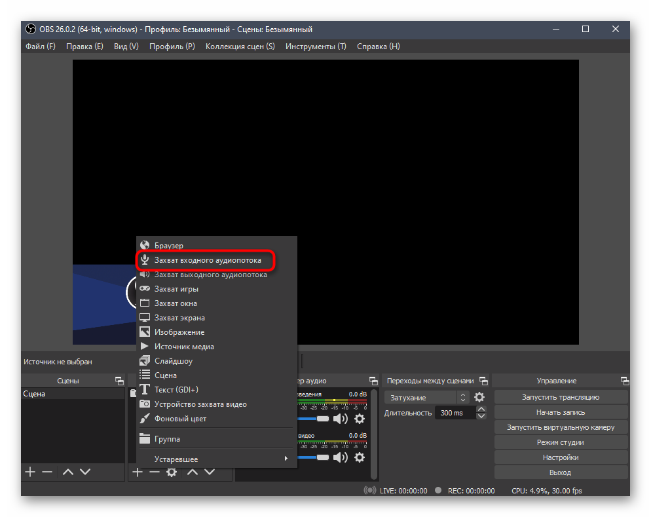Click the brush icon for Фоновый цвет

[145, 418]
